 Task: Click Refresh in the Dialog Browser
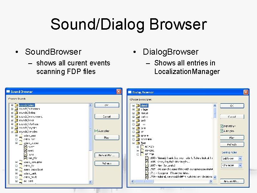tap(232, 144)
